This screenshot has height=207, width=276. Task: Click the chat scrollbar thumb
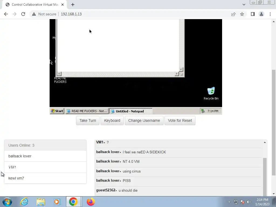coord(265,177)
